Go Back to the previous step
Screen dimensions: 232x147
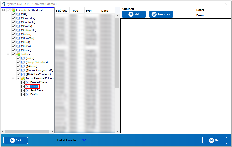(16, 140)
